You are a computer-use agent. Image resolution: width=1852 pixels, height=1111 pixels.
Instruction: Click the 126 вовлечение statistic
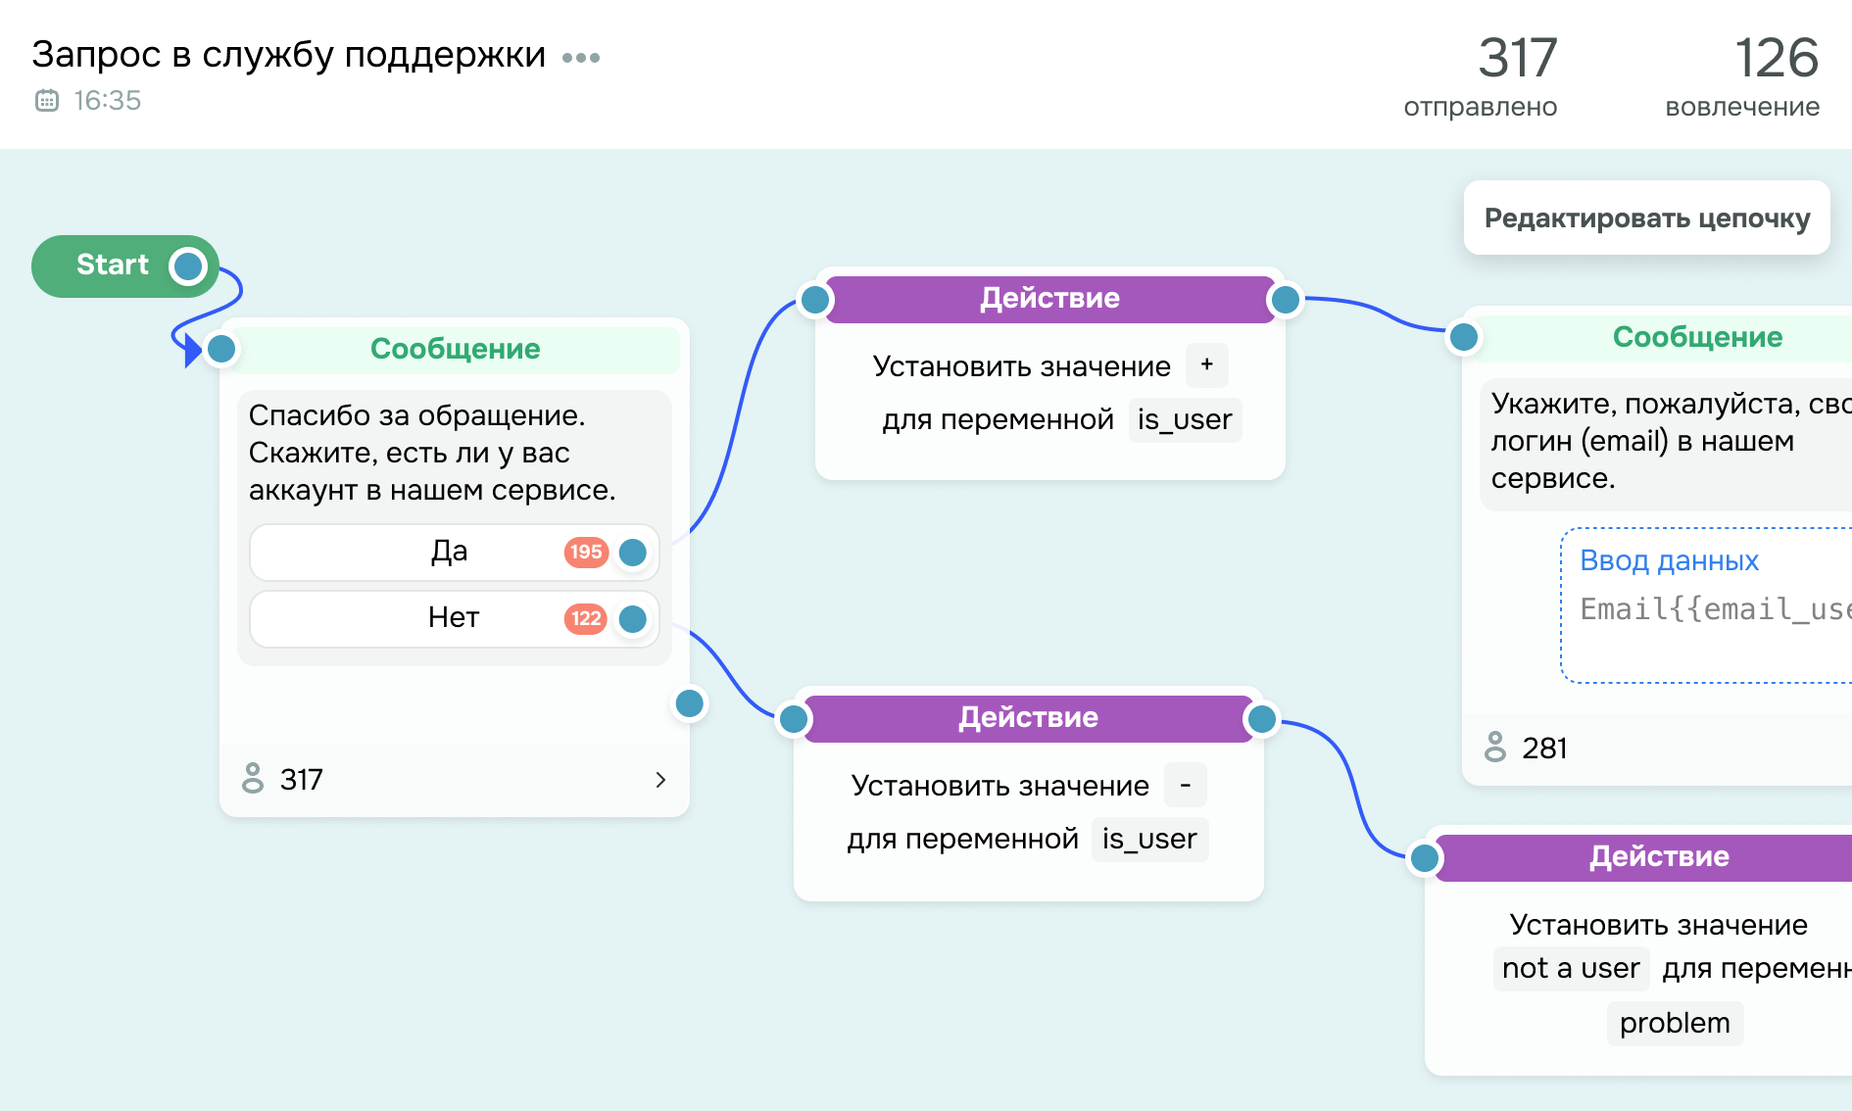(x=1743, y=76)
